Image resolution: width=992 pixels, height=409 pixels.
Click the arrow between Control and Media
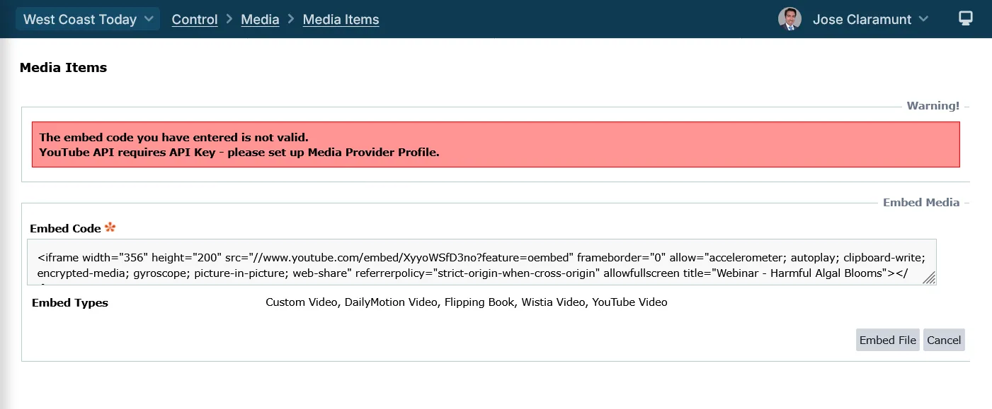[x=229, y=19]
